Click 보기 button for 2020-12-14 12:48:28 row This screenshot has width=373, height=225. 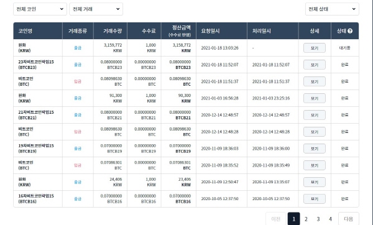(x=314, y=132)
